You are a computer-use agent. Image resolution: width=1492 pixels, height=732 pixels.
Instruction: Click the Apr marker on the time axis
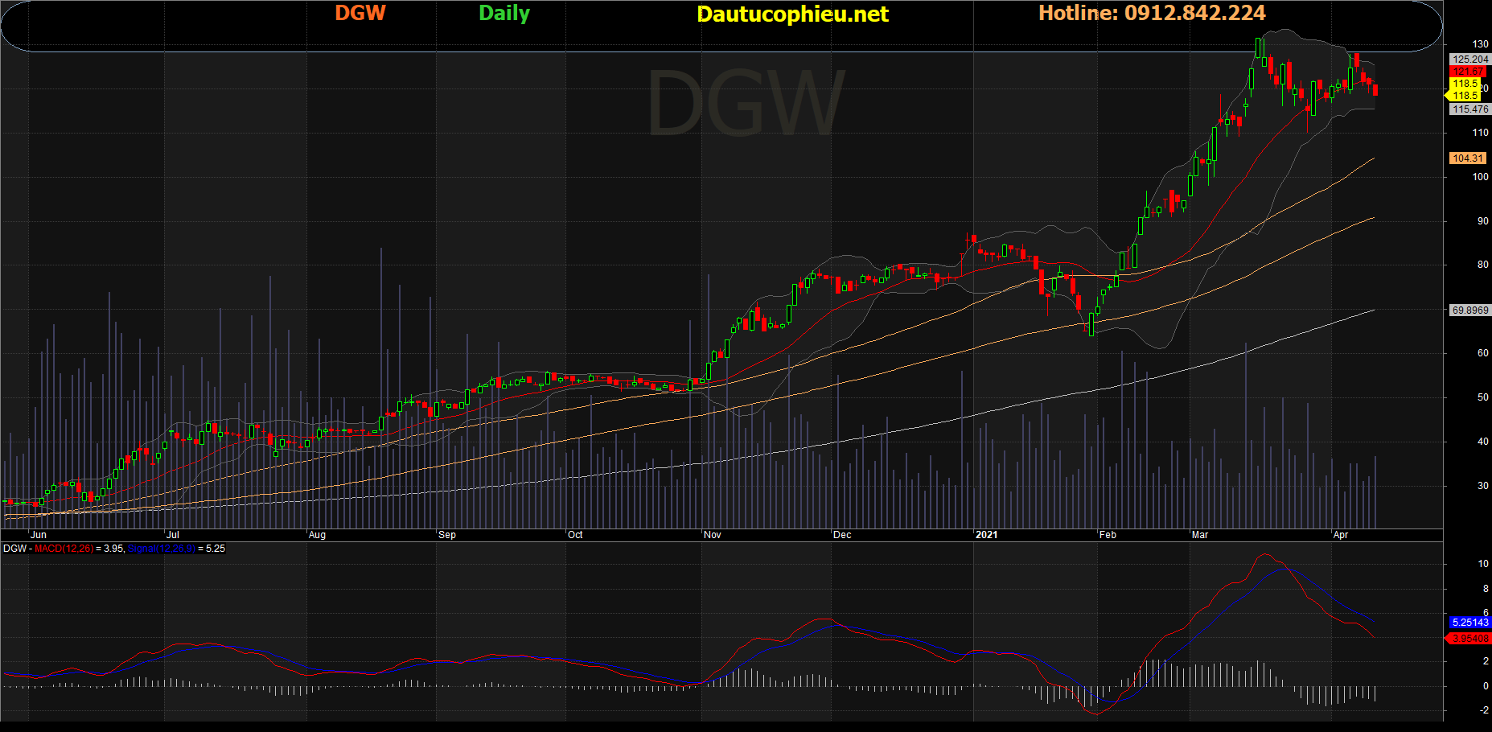[1341, 535]
